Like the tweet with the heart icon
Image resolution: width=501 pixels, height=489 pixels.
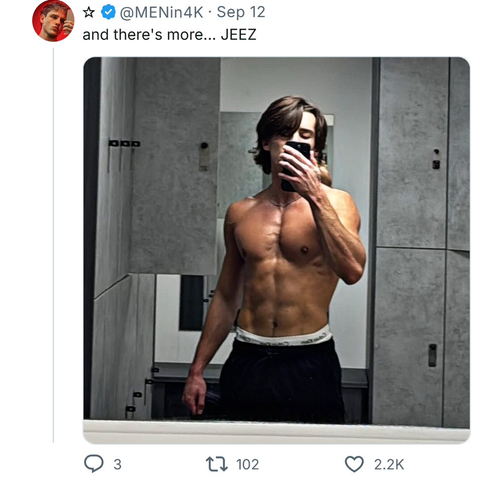[x=355, y=464]
